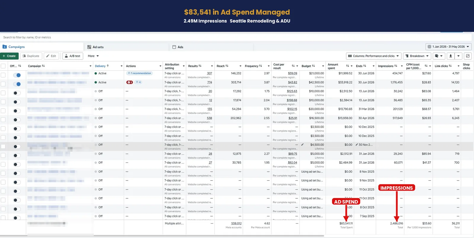Screen dimensions: 474x238
Task: Open the More dropdown menu
Action: pos(93,56)
